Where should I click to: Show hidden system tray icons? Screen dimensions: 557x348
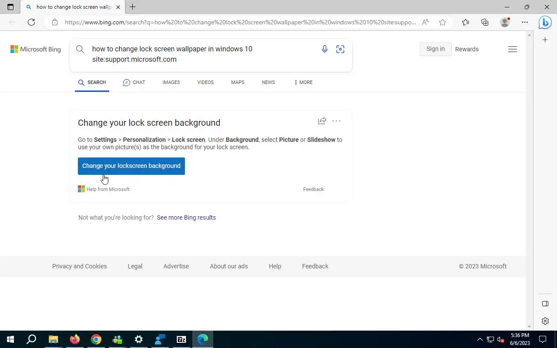point(480,339)
